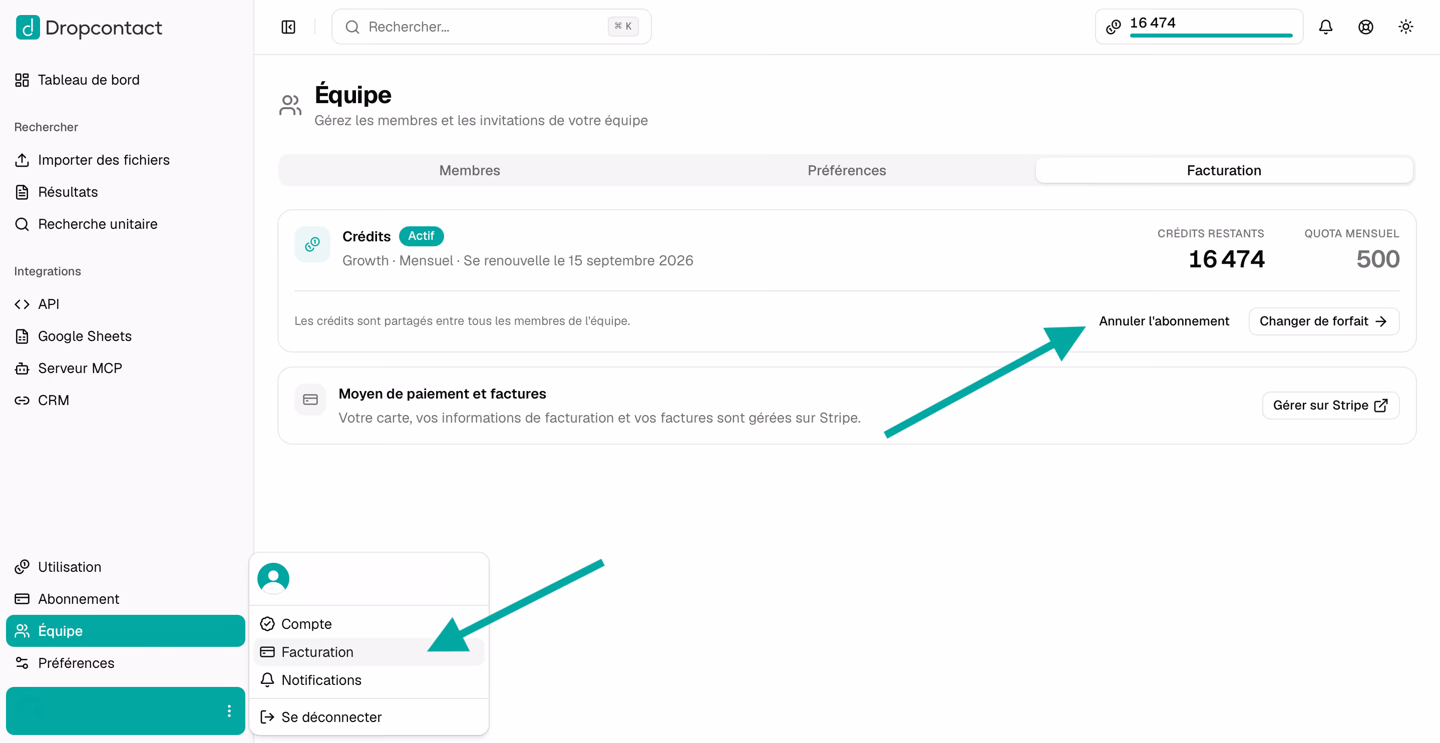Click Changer de forfait button
1440x743 pixels.
(1324, 321)
